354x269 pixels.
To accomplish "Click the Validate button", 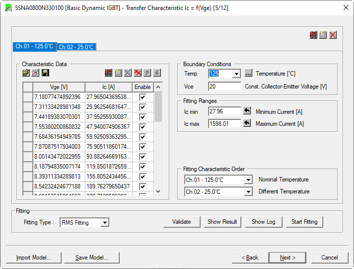I will (182, 222).
